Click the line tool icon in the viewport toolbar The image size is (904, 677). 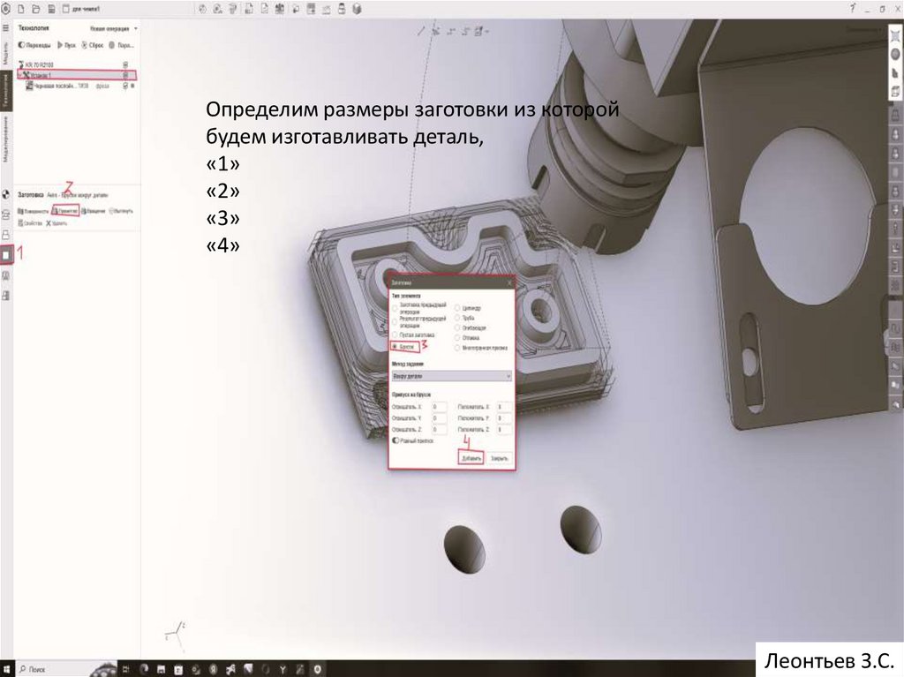pyautogui.click(x=421, y=31)
